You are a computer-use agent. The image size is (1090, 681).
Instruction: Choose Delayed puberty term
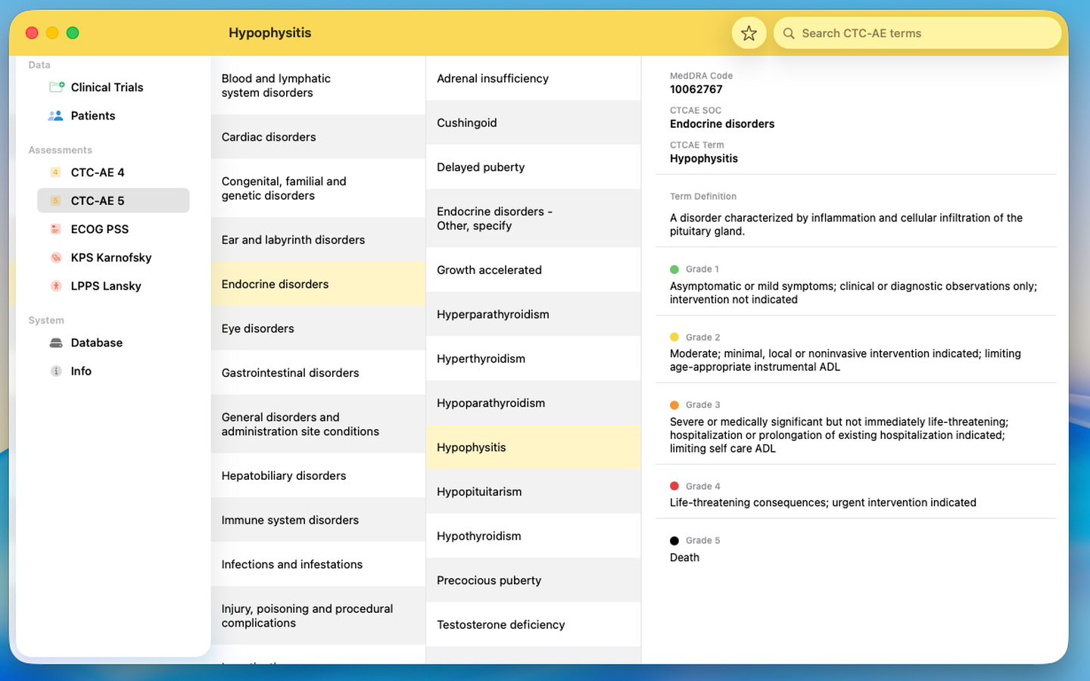(534, 167)
